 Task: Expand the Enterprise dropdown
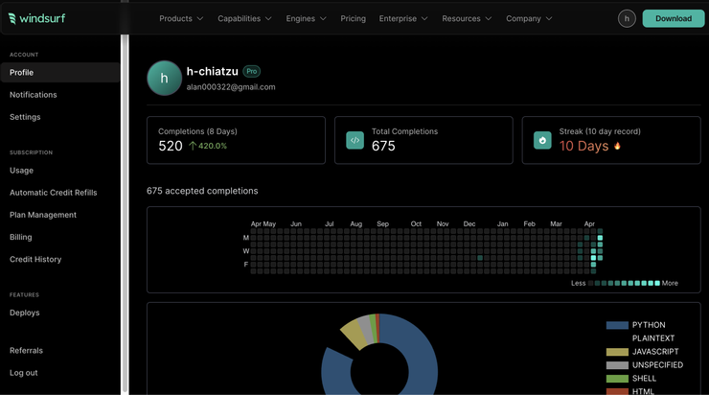[402, 18]
